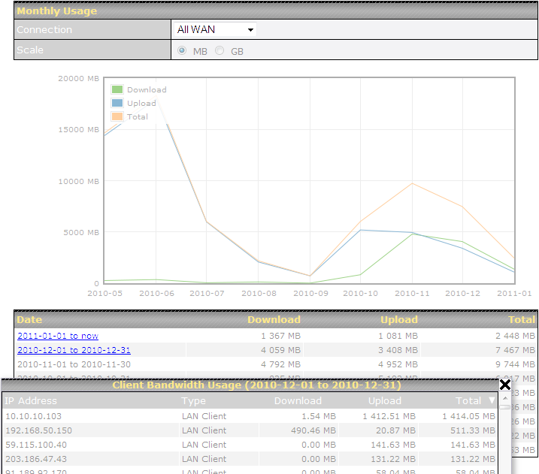The width and height of the screenshot is (539, 474).
Task: Click the 490.46 MB download cell
Action: [x=313, y=430]
